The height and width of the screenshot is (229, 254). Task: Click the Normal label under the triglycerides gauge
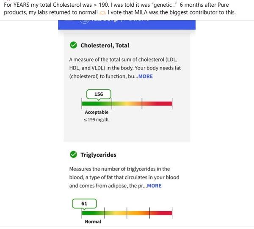pyautogui.click(x=93, y=222)
